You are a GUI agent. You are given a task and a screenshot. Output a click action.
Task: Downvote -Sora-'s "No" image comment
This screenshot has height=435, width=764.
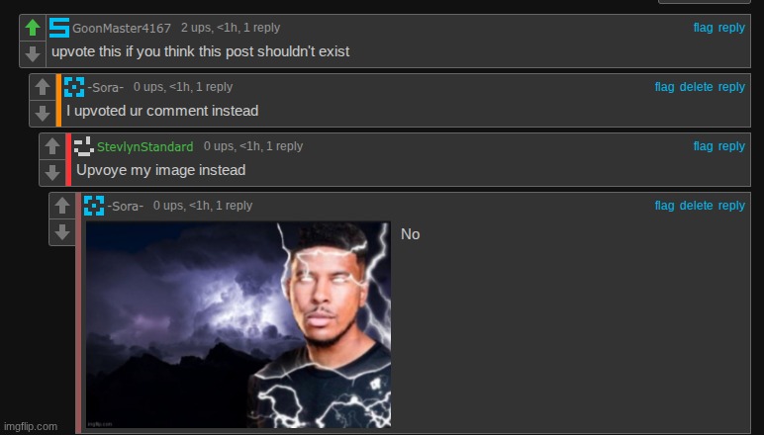click(62, 231)
